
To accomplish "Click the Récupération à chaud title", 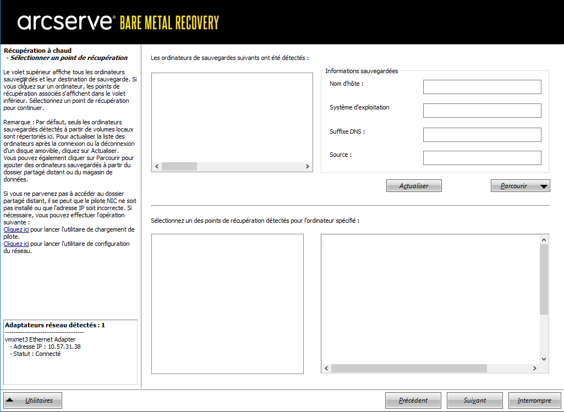I will click(x=38, y=51).
